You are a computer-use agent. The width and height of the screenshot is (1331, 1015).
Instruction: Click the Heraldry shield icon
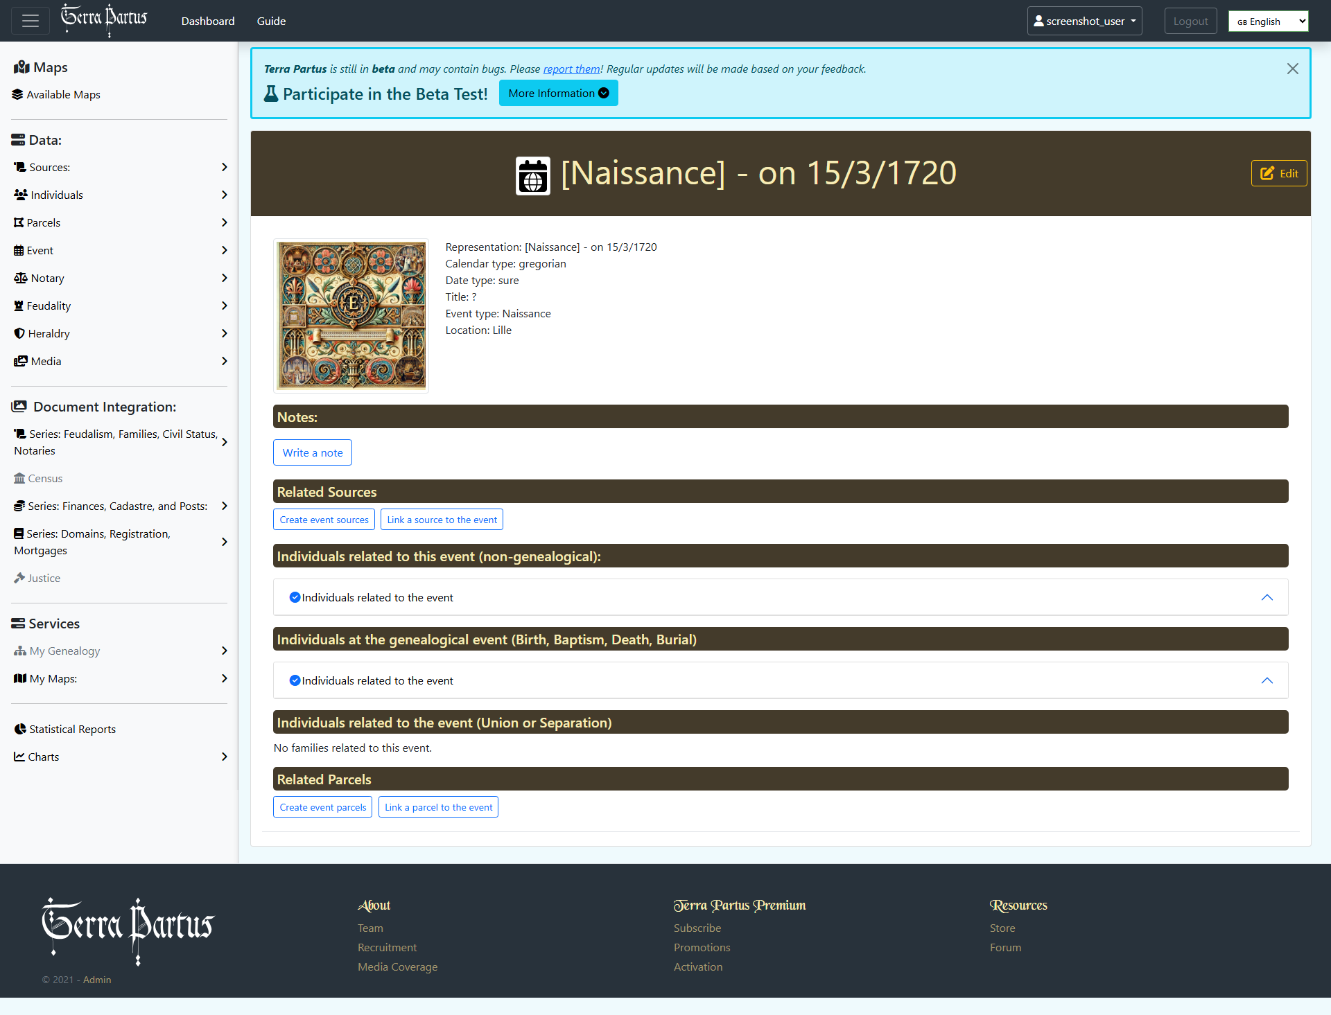19,333
